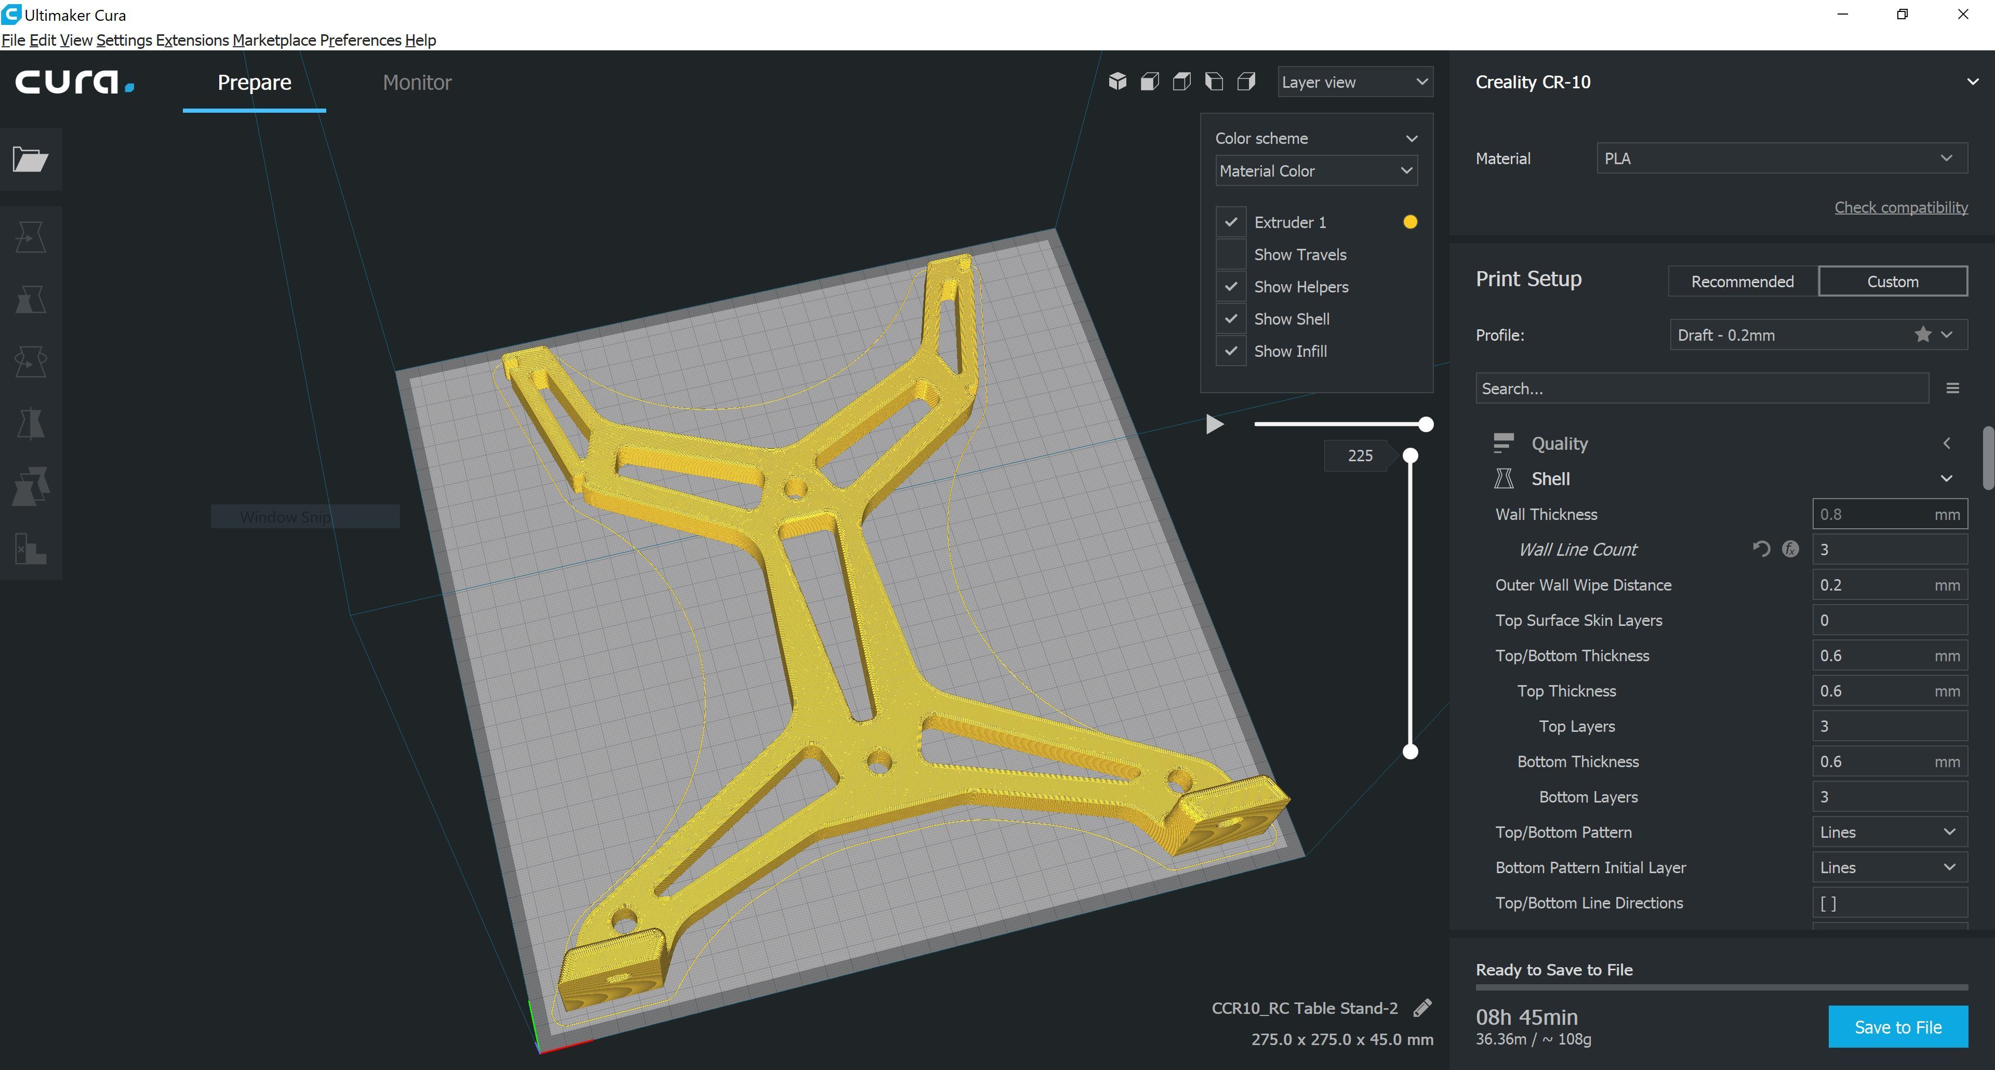The image size is (1995, 1070).
Task: Open the Material Color scheme dropdown
Action: [x=1316, y=170]
